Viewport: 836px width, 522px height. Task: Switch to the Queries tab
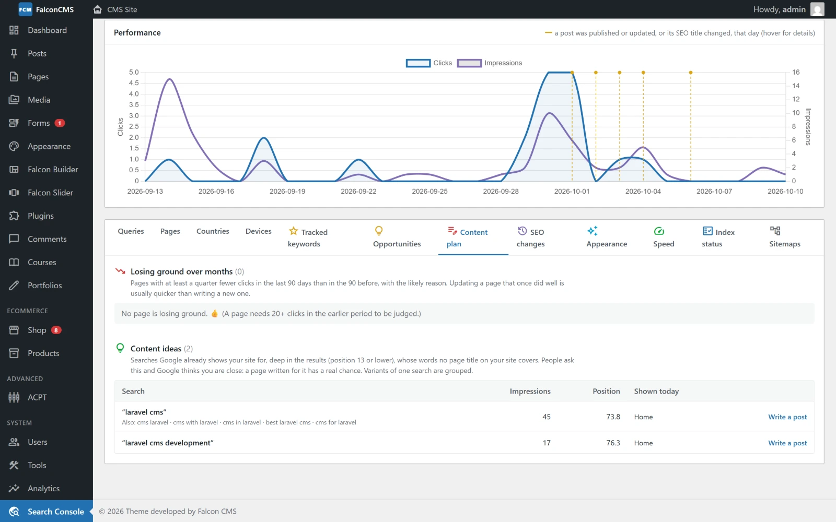tap(131, 231)
